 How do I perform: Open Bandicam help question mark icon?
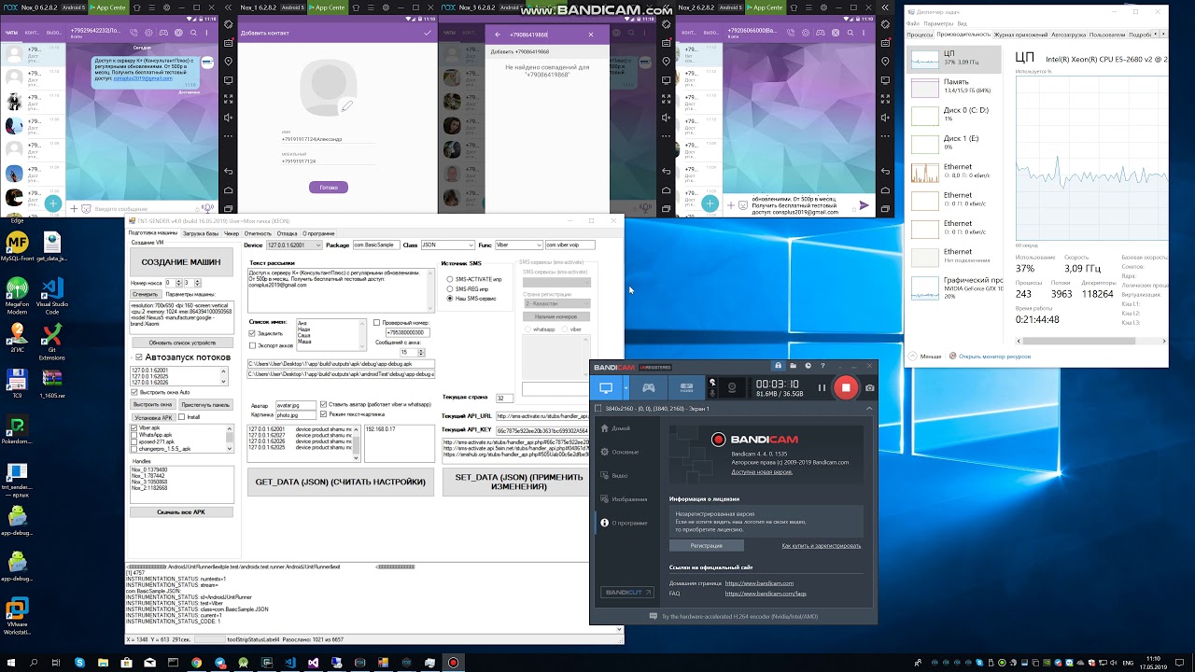(822, 366)
